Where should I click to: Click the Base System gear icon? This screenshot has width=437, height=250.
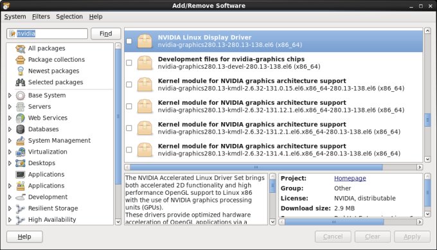tap(21, 95)
